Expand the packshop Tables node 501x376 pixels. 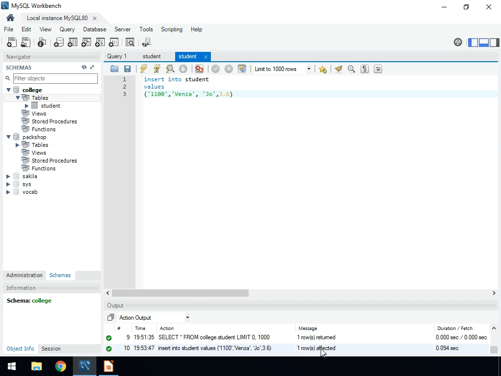point(18,145)
